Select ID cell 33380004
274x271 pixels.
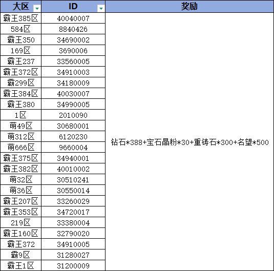(x=73, y=222)
